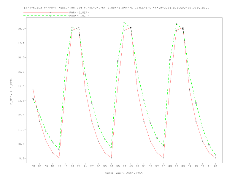Click the 00 forecast hour tick label
The height and width of the screenshot is (181, 235).
[x=33, y=166]
